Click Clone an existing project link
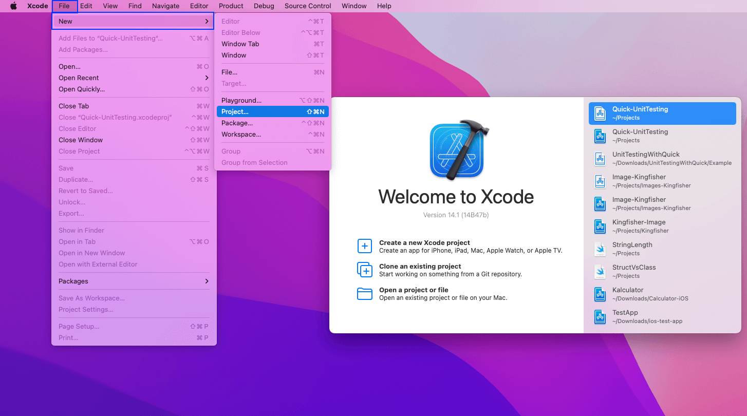This screenshot has height=416, width=747. (420, 267)
